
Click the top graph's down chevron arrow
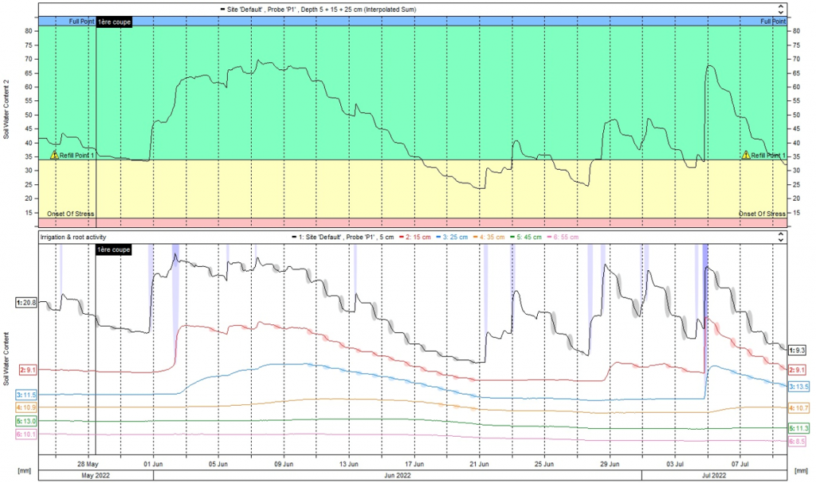(780, 12)
